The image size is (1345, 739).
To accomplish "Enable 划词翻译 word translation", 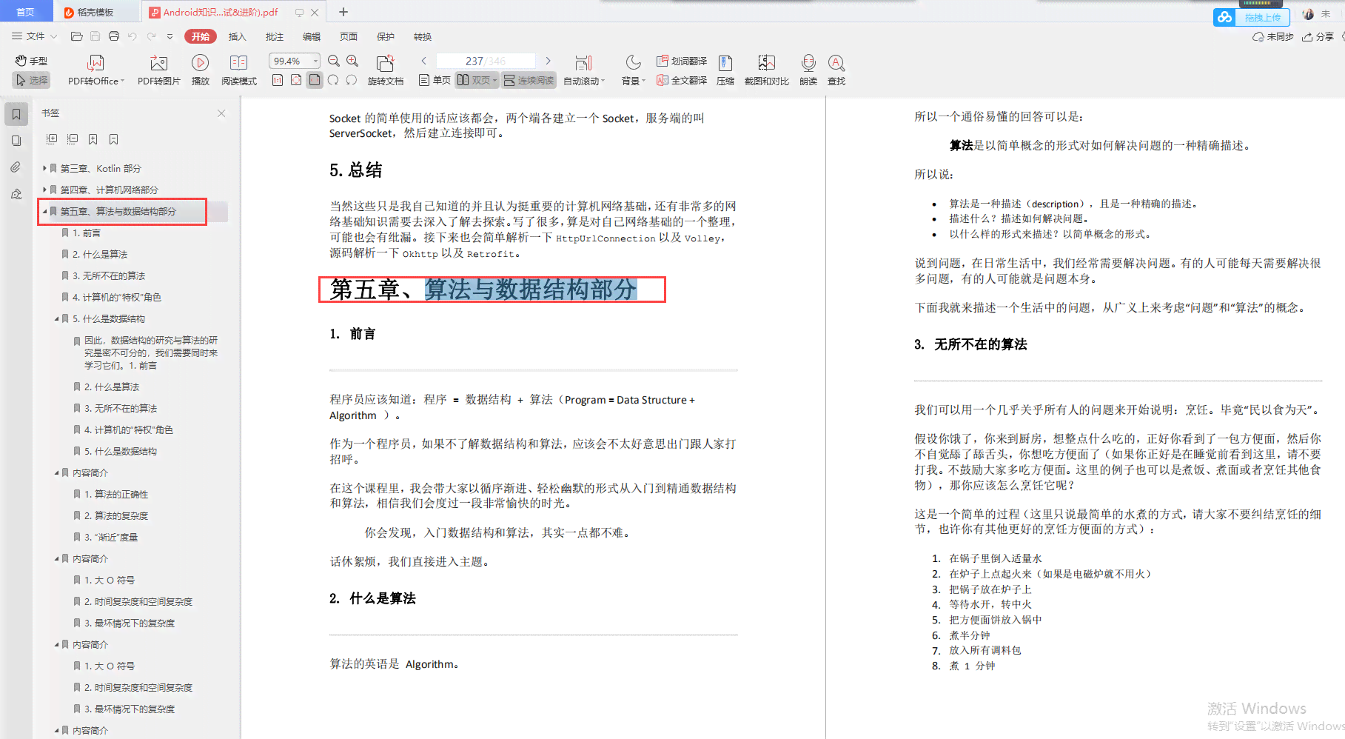I will pos(681,61).
